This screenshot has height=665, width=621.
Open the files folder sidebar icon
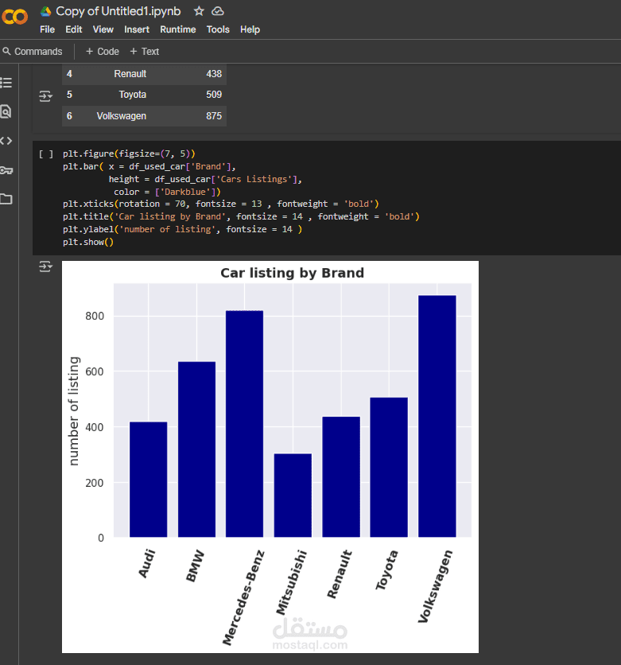(6, 199)
